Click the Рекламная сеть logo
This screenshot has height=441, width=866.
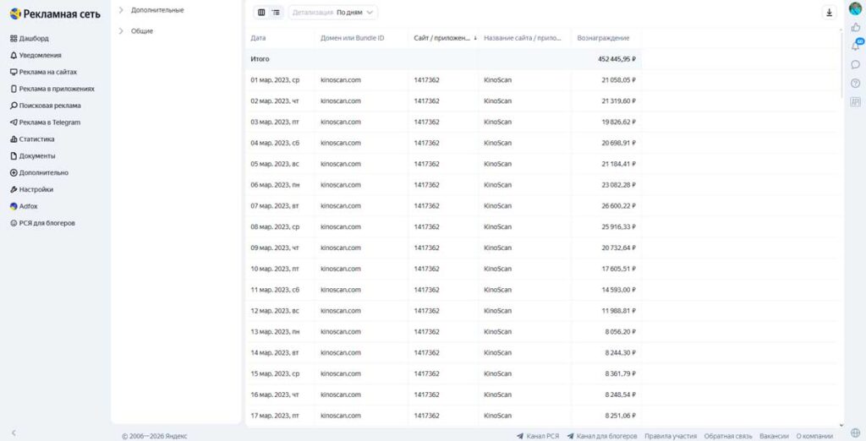55,14
